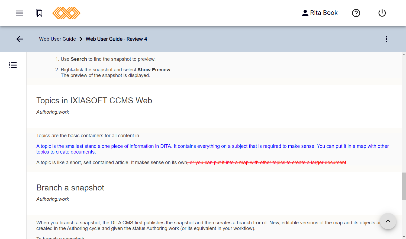
Task: Click the orange IXIASOFT logo
Action: click(66, 13)
